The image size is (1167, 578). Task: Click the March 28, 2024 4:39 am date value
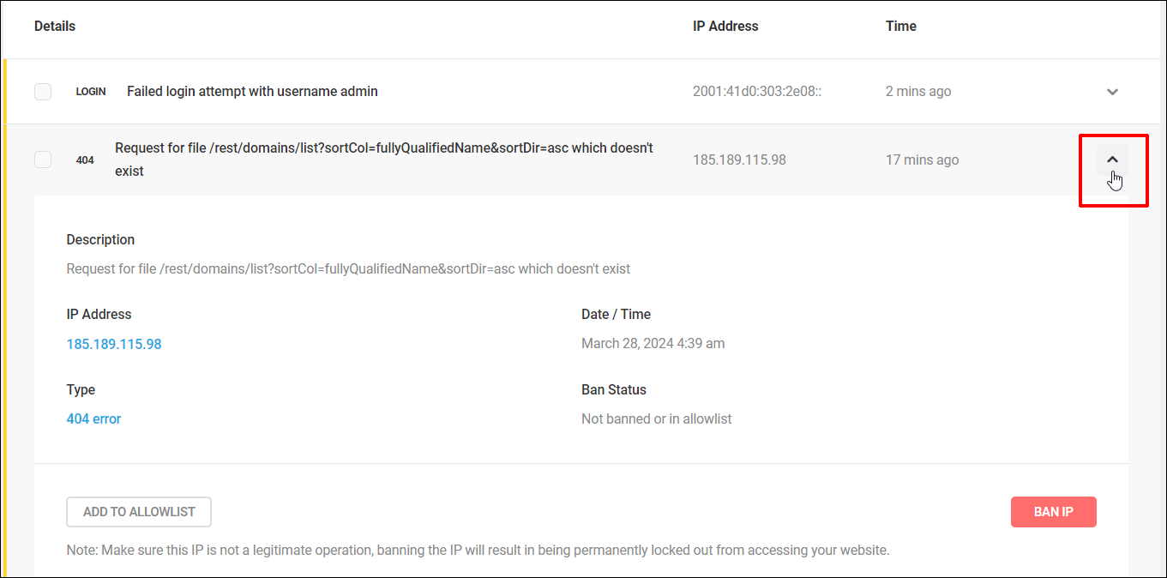[x=653, y=344]
